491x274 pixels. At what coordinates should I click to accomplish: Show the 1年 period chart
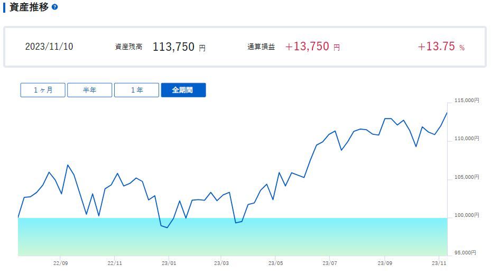[x=136, y=90]
